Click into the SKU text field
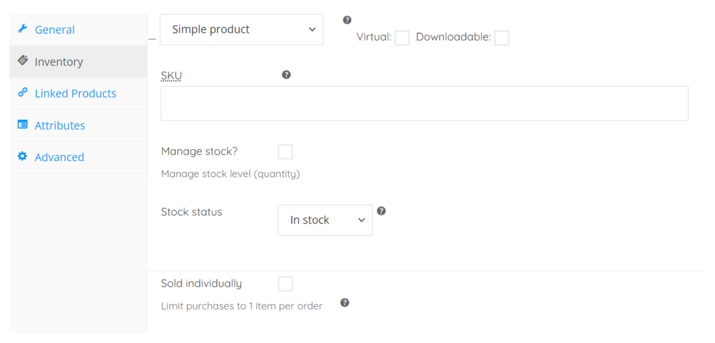Screen dimensions: 715x343 (x=424, y=103)
